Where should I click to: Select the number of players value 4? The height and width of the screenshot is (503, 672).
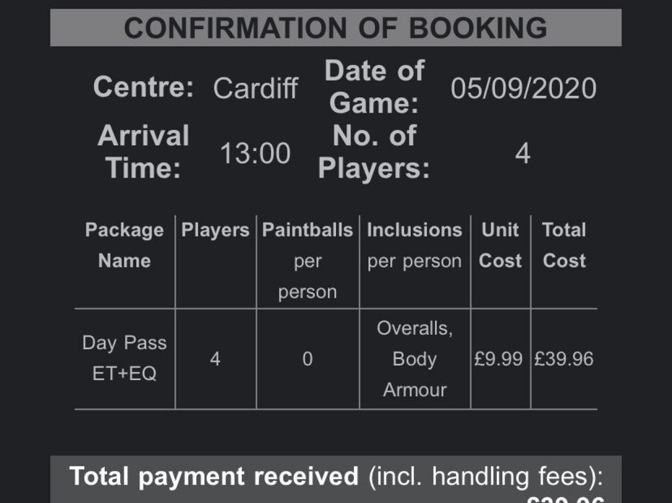click(523, 153)
